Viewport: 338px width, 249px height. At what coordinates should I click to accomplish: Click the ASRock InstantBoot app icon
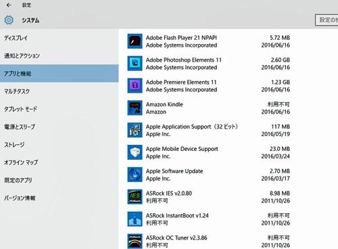click(135, 219)
